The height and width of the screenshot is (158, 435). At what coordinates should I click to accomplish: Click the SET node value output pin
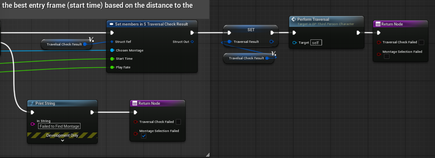[x=271, y=42]
